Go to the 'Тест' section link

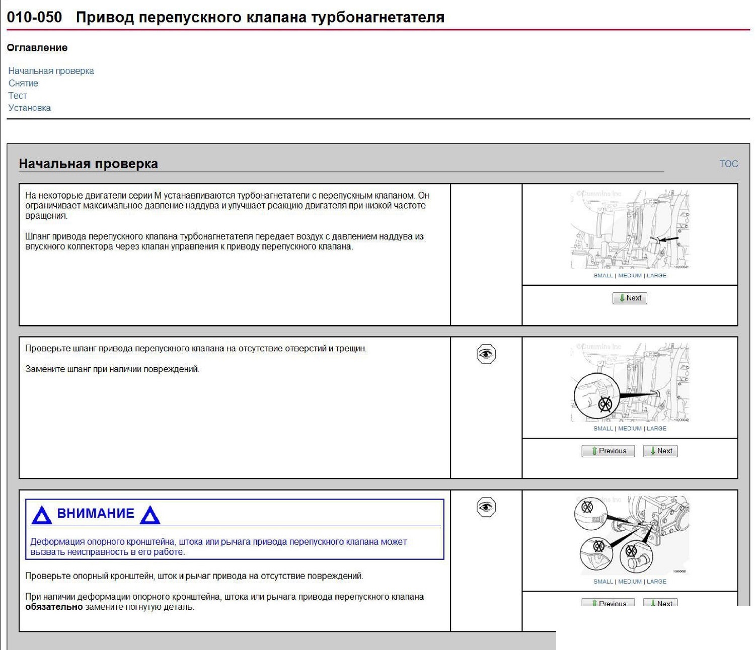pos(18,96)
